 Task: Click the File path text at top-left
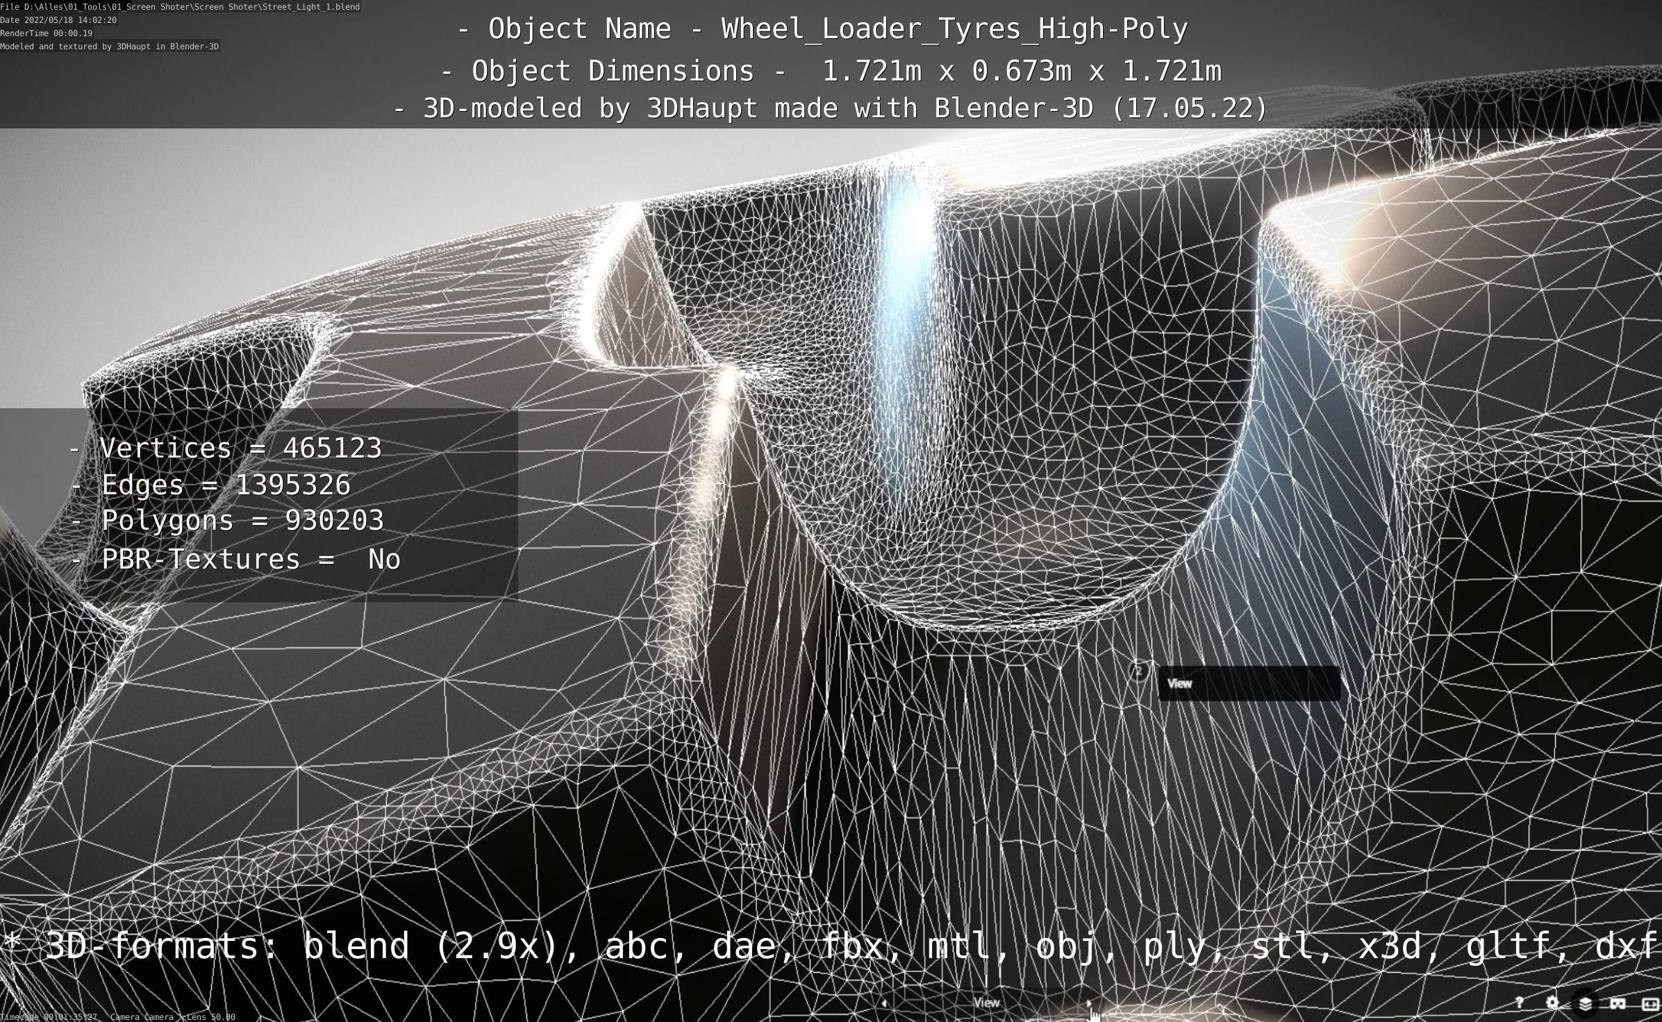pos(180,7)
